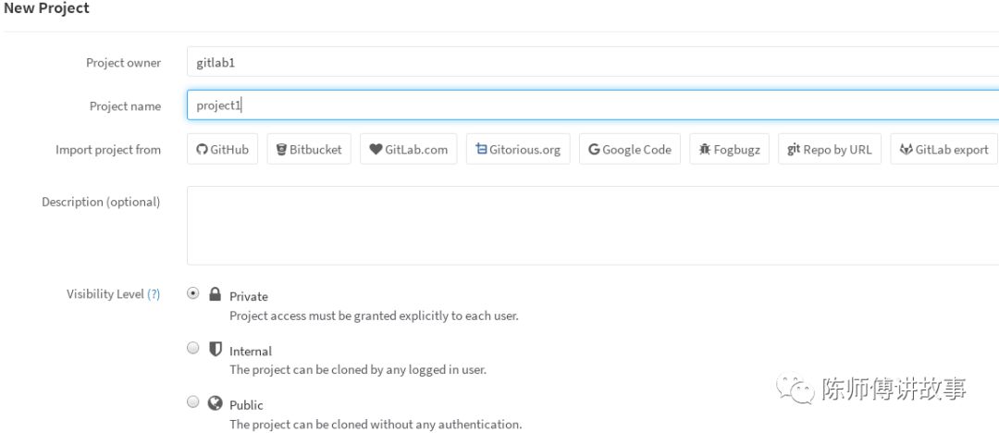Click the GitLab export fox icon
The height and width of the screenshot is (433, 999).
point(906,150)
